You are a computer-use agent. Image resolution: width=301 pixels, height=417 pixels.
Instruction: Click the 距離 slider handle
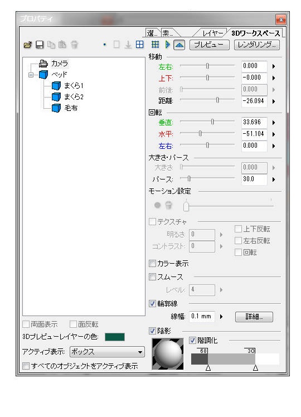[217, 100]
